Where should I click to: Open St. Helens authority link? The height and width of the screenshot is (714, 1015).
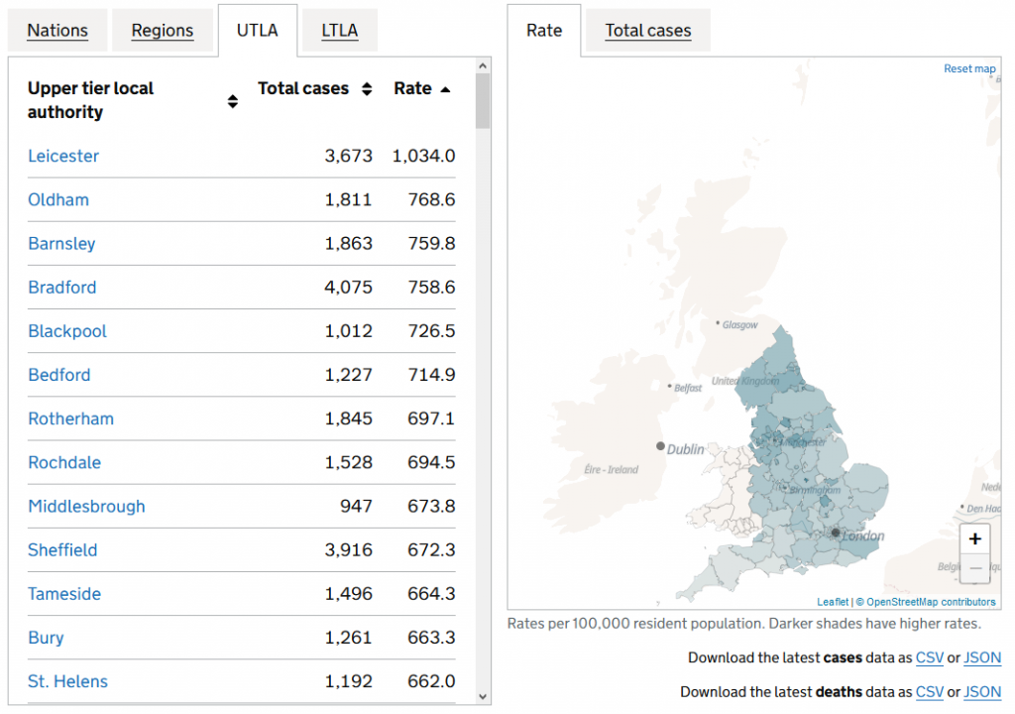tap(67, 681)
